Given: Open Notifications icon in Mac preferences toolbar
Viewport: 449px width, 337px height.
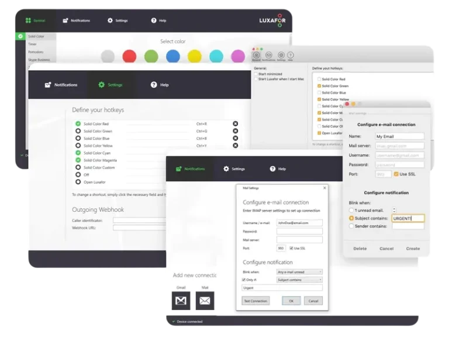Looking at the screenshot, I should click(268, 57).
